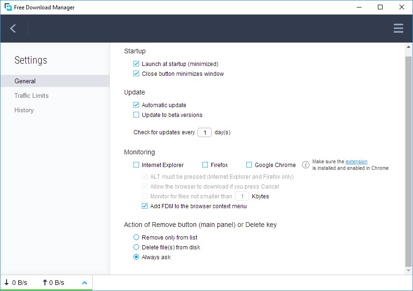
Task: Click the scrollbar up arrow
Action: click(x=408, y=47)
